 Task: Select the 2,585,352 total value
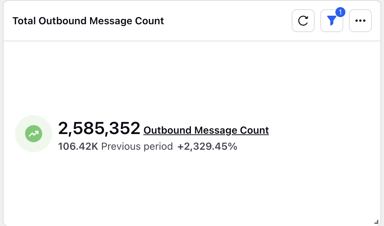point(99,128)
